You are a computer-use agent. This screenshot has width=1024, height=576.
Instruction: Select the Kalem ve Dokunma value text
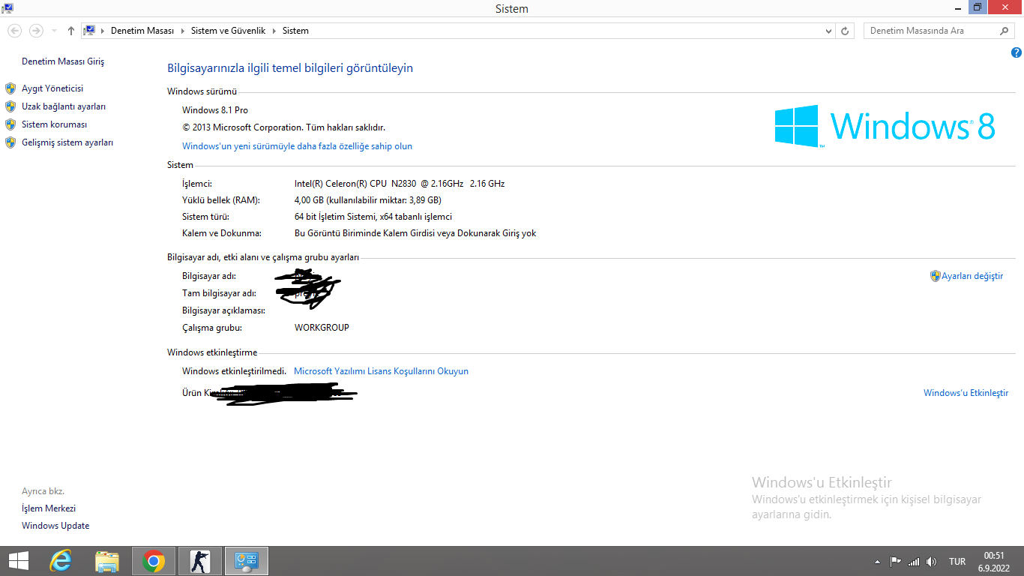415,233
